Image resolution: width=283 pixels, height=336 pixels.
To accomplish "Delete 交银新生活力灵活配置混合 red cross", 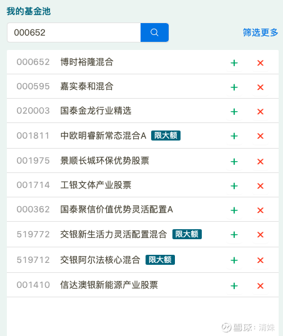I will point(261,235).
